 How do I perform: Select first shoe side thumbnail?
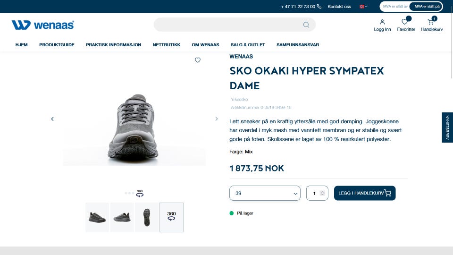coord(97,217)
